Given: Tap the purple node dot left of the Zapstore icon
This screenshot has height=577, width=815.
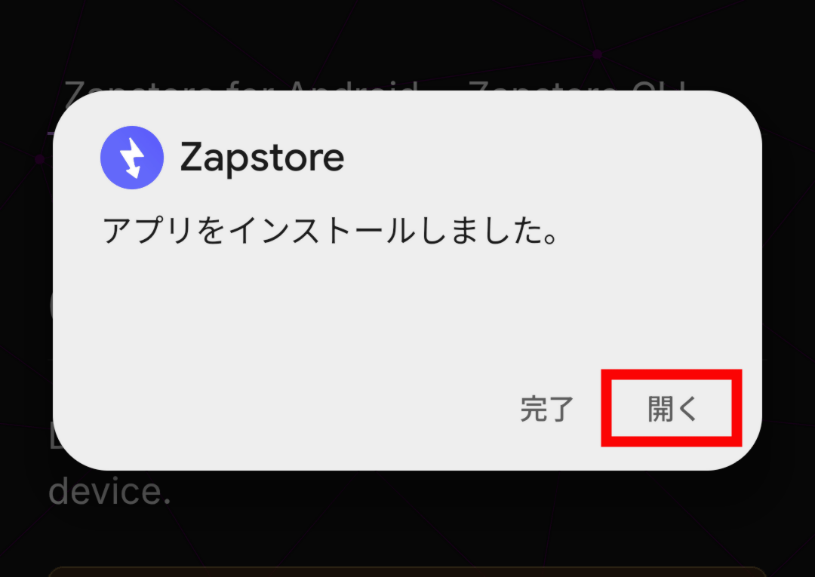Looking at the screenshot, I should pos(40,159).
